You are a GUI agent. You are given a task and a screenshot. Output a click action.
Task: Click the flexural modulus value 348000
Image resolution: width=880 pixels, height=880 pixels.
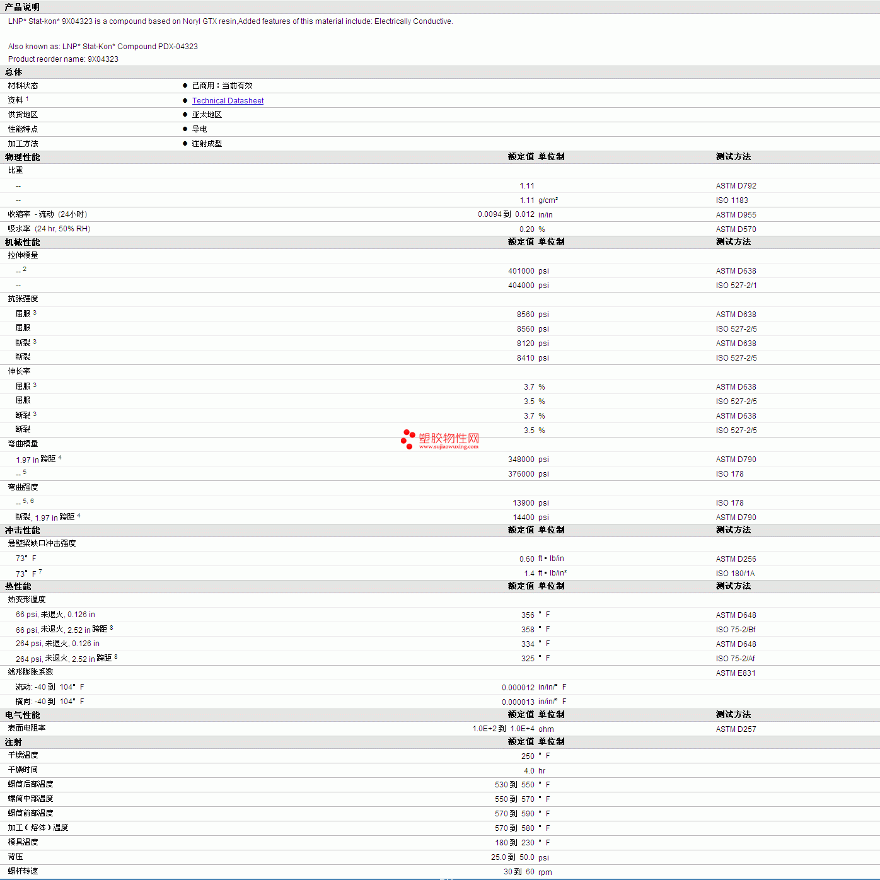pyautogui.click(x=521, y=460)
